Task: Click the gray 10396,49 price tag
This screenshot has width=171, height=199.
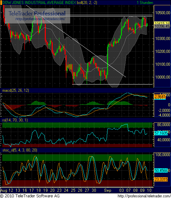Action: pyautogui.click(x=162, y=26)
